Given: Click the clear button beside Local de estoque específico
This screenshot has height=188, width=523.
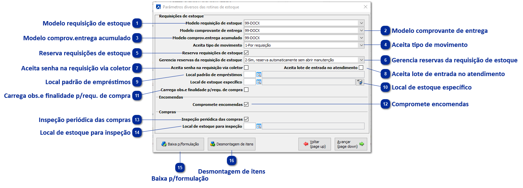Looking at the screenshot, I should [360, 82].
